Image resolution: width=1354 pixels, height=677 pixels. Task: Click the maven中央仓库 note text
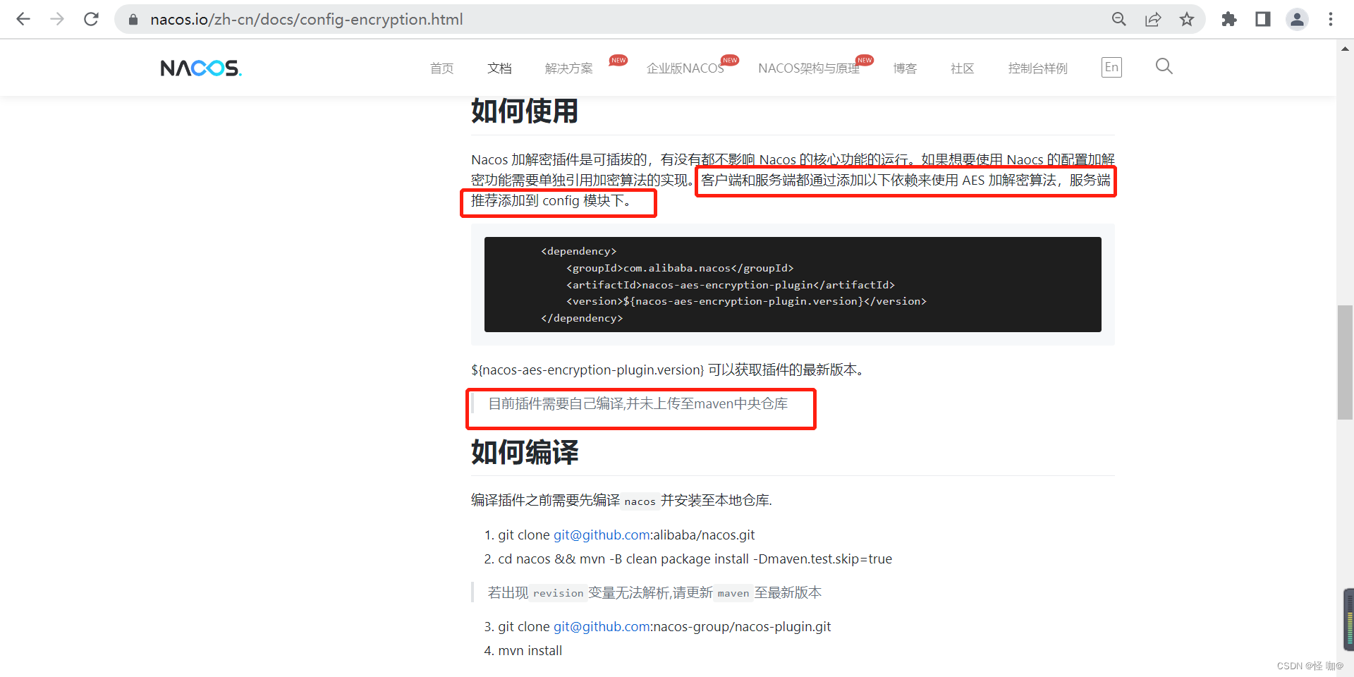[638, 404]
